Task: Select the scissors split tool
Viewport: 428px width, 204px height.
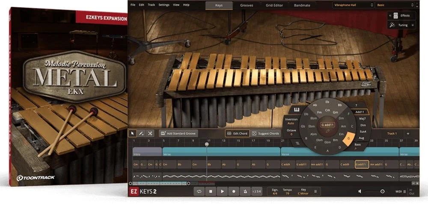Action: pyautogui.click(x=150, y=133)
